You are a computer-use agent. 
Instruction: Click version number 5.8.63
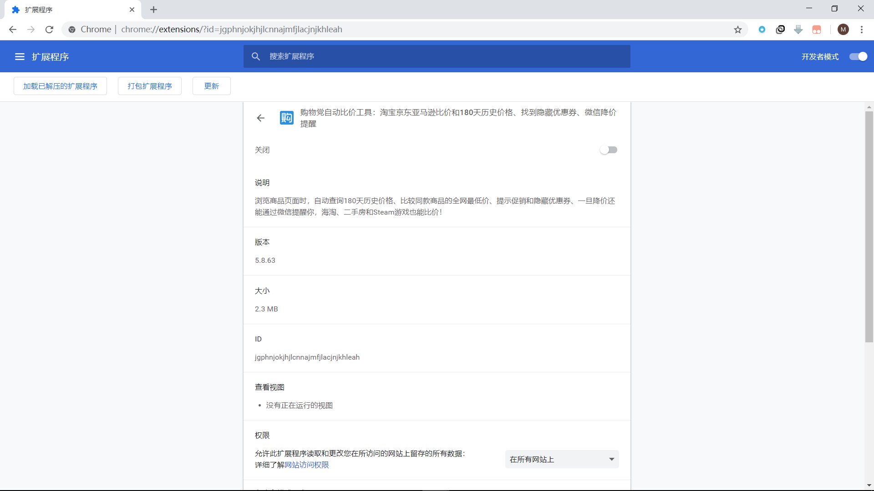(265, 261)
